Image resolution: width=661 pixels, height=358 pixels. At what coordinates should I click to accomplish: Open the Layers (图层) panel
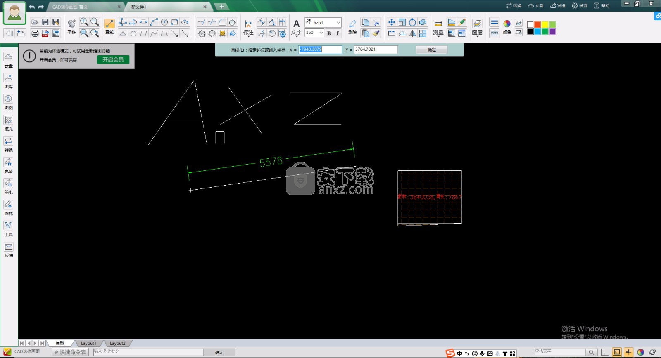[477, 27]
